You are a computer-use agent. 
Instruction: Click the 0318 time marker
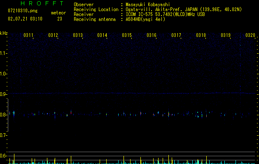click(x=201, y=35)
